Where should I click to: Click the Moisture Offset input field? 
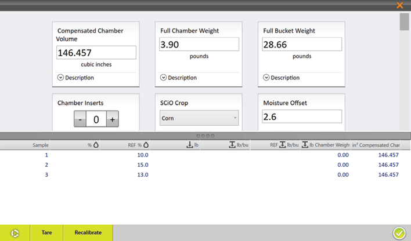point(302,117)
